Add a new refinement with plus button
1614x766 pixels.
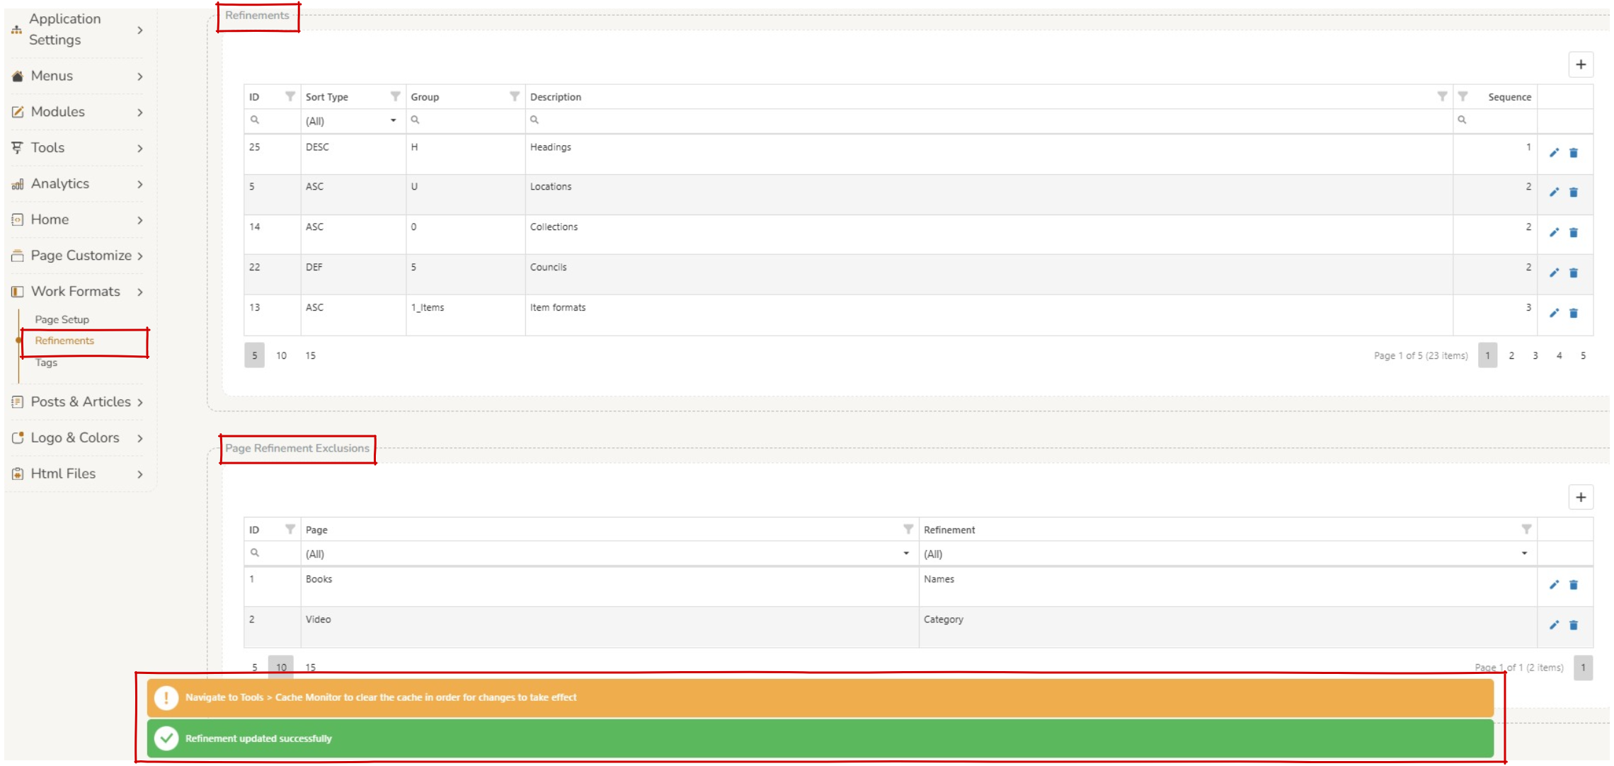coord(1581,64)
